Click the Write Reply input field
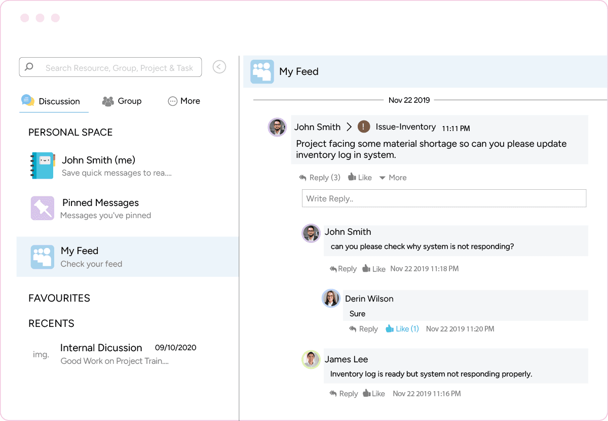The width and height of the screenshot is (608, 421). pos(444,198)
